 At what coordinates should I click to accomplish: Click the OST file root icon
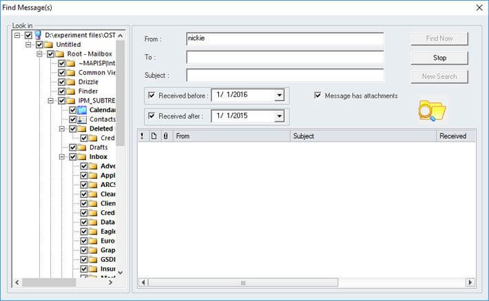(38, 35)
